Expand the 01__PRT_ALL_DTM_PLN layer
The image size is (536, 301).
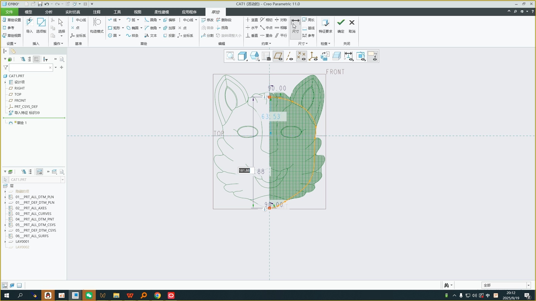[5, 197]
